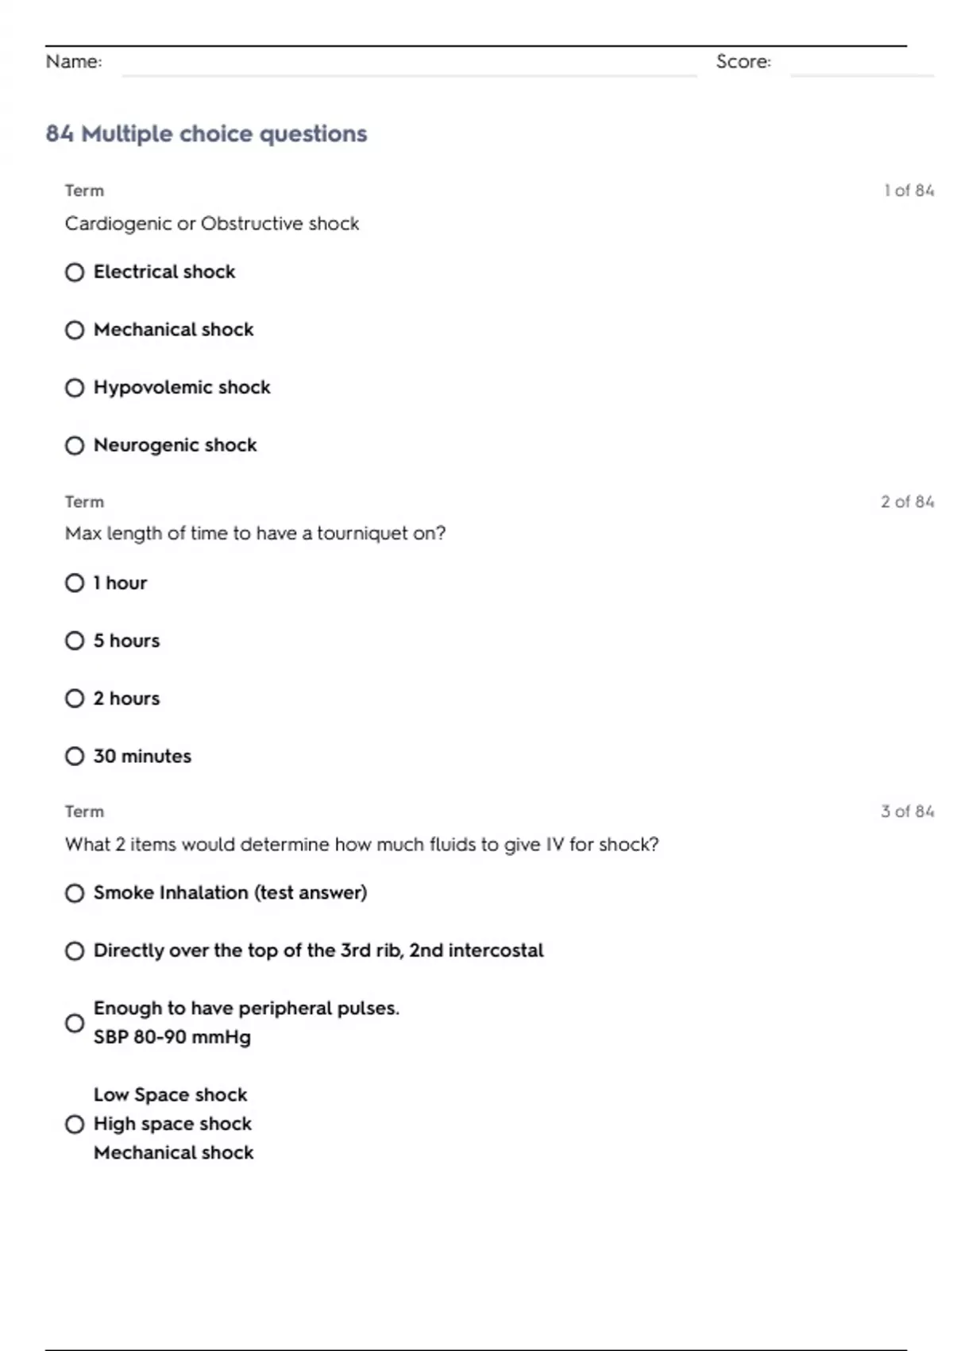Screen dimensions: 953x1351
Task: Select the Electrical shock radio option
Action: click(75, 273)
